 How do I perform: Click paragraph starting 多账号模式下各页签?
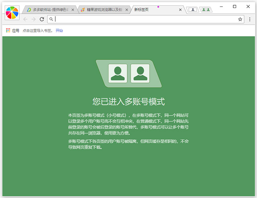pyautogui.click(x=128, y=144)
